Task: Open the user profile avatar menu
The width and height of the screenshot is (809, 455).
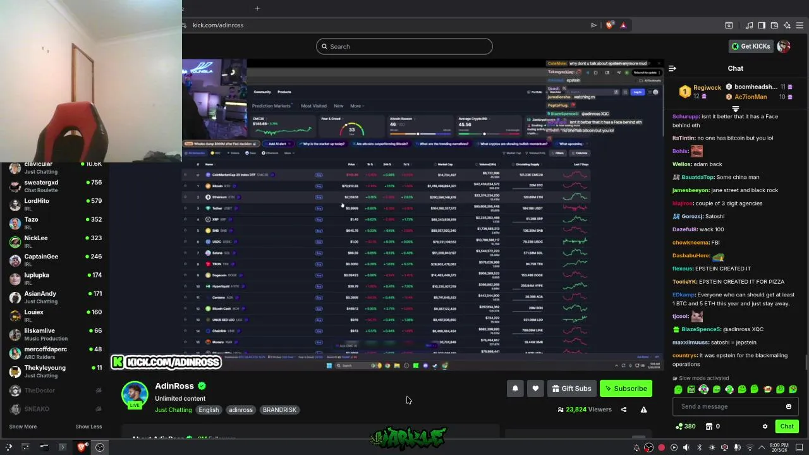Action: pyautogui.click(x=784, y=46)
